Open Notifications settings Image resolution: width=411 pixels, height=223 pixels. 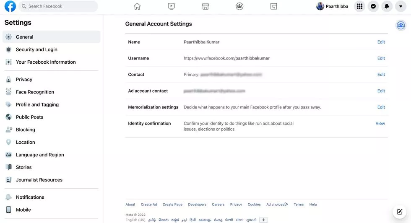pos(51,197)
